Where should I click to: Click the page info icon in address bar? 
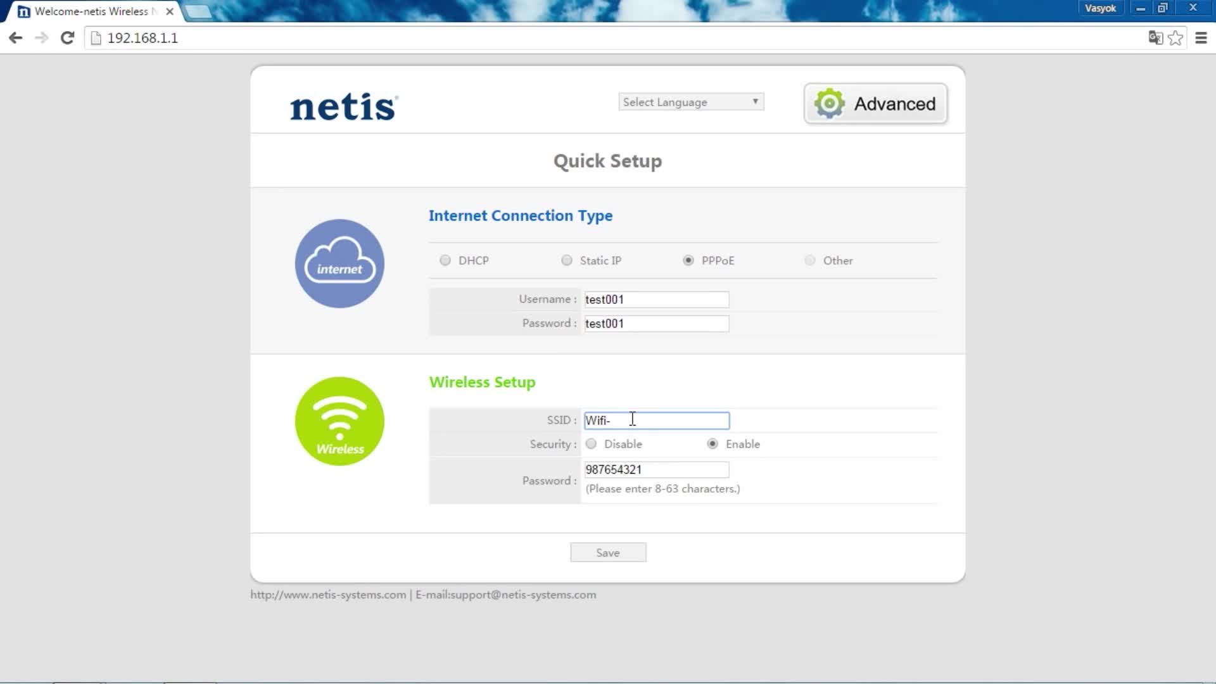point(96,38)
